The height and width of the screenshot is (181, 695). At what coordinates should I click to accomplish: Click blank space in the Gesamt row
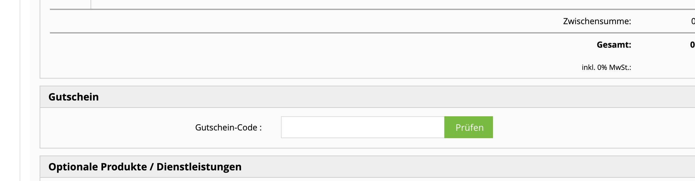click(x=322, y=45)
